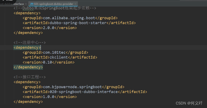Screen dimensions: 207x108
Task: Click closing dependency tag after version 1.0.0
Action: pyautogui.click(x=28, y=102)
